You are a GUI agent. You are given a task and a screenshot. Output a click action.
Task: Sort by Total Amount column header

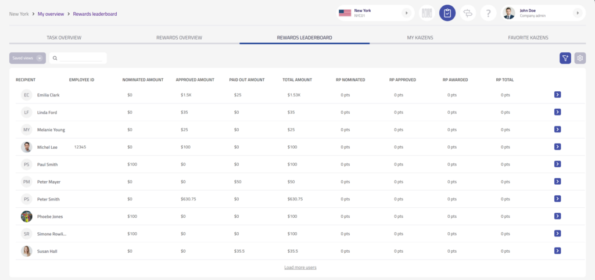(297, 80)
